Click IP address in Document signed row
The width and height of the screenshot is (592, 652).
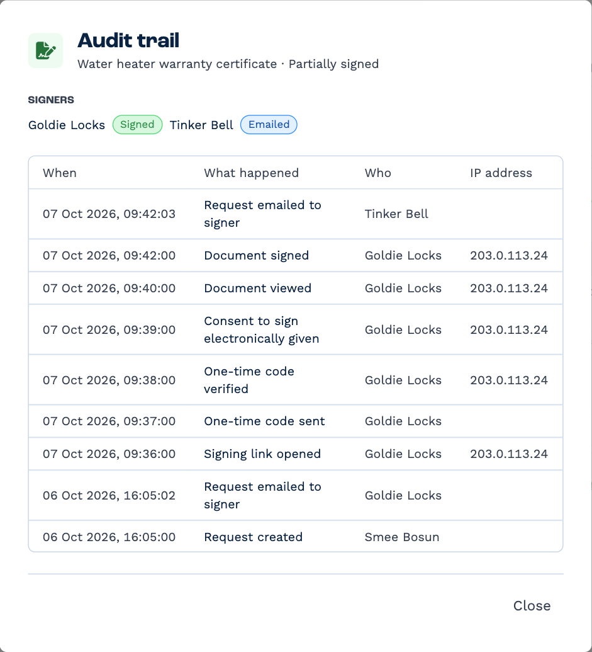(509, 255)
